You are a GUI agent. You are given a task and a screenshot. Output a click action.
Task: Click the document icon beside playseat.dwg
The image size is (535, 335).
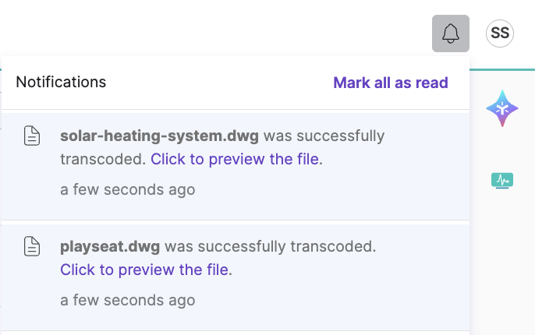[x=31, y=247]
